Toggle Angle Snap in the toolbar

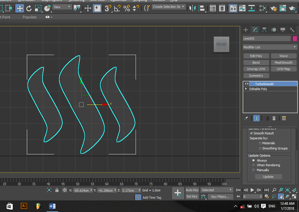pos(117,8)
